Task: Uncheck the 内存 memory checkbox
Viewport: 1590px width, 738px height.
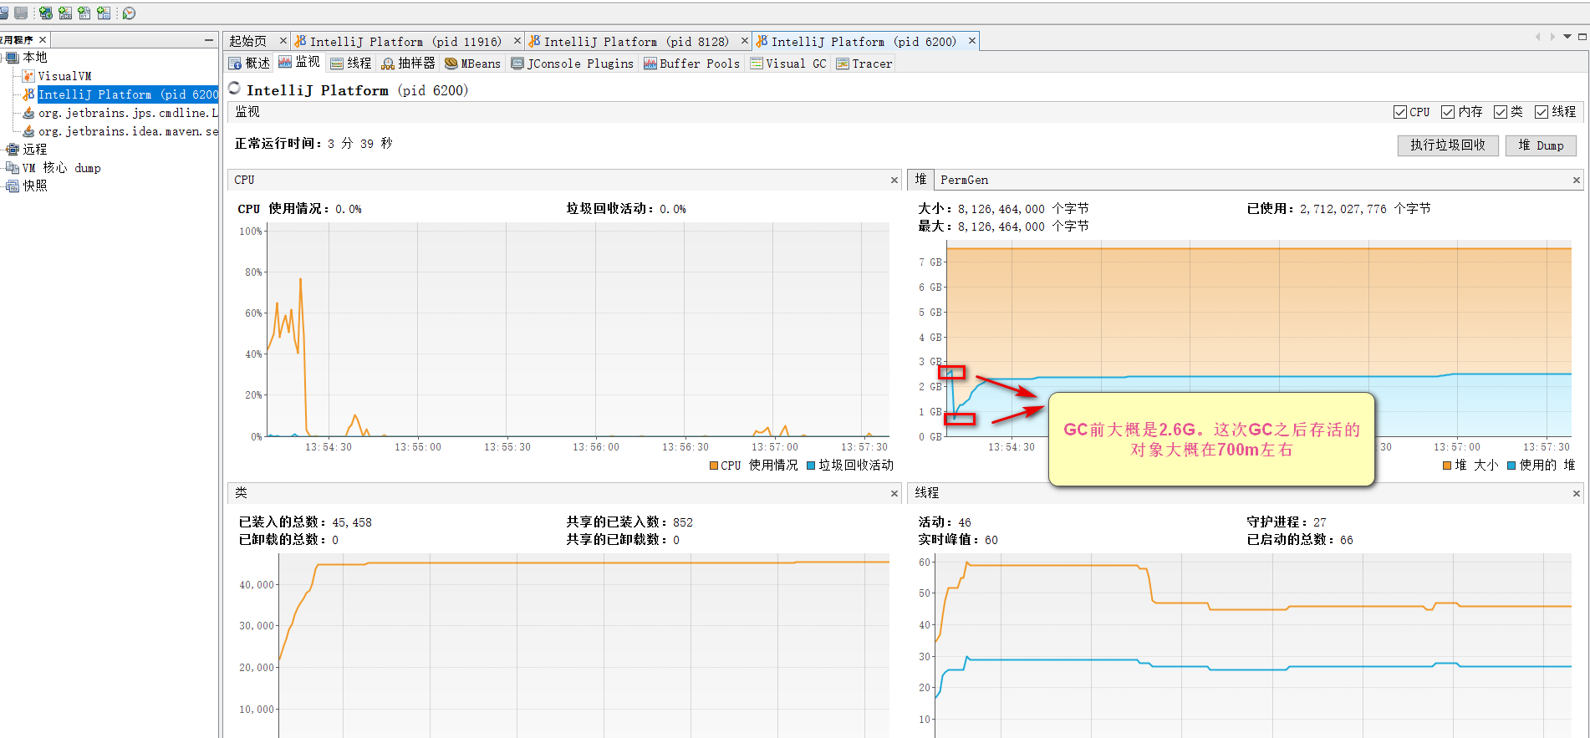Action: tap(1448, 112)
